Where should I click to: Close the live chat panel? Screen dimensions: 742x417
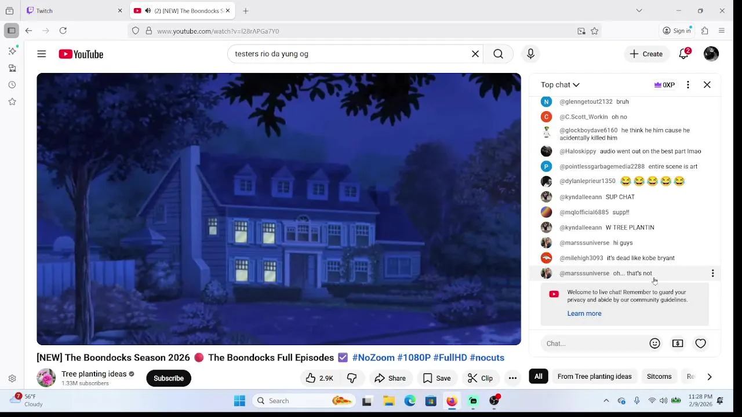coord(707,85)
